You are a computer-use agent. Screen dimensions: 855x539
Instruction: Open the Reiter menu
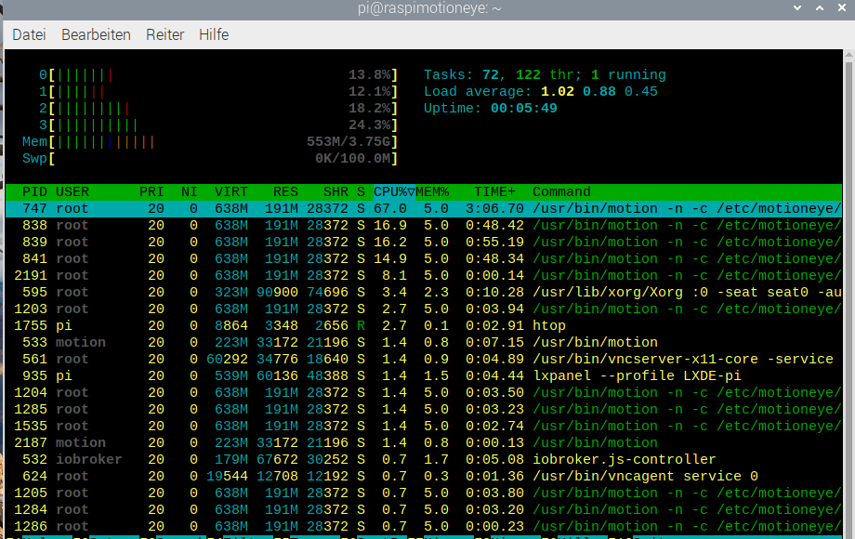click(x=164, y=34)
